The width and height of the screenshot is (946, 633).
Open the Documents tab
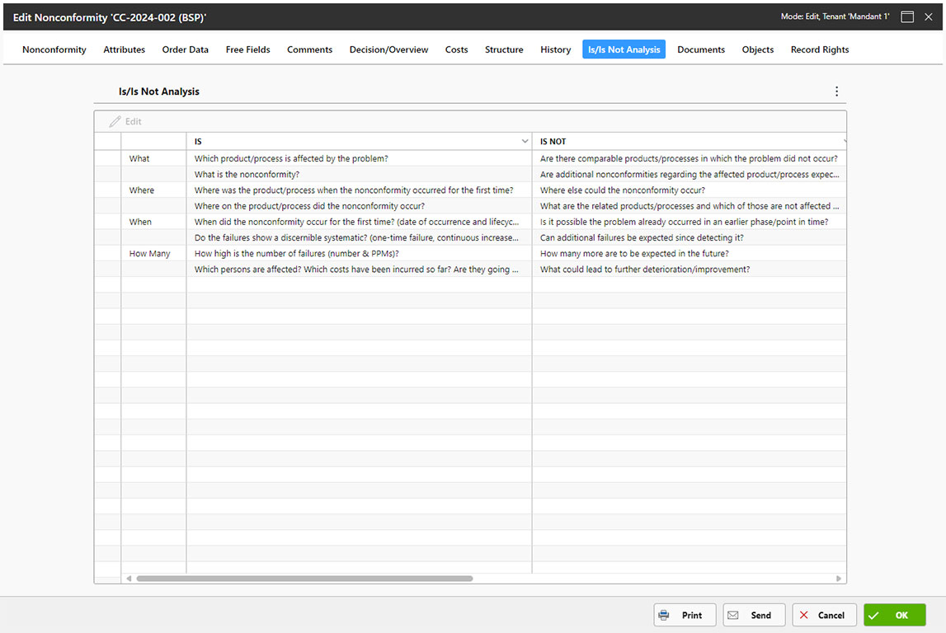701,49
